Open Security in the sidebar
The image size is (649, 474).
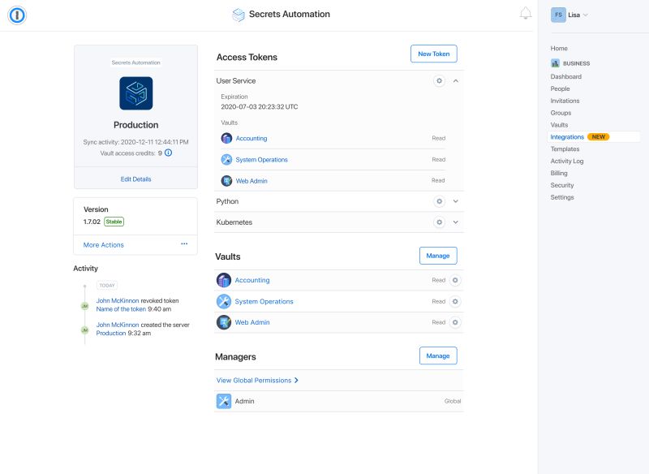(x=562, y=185)
